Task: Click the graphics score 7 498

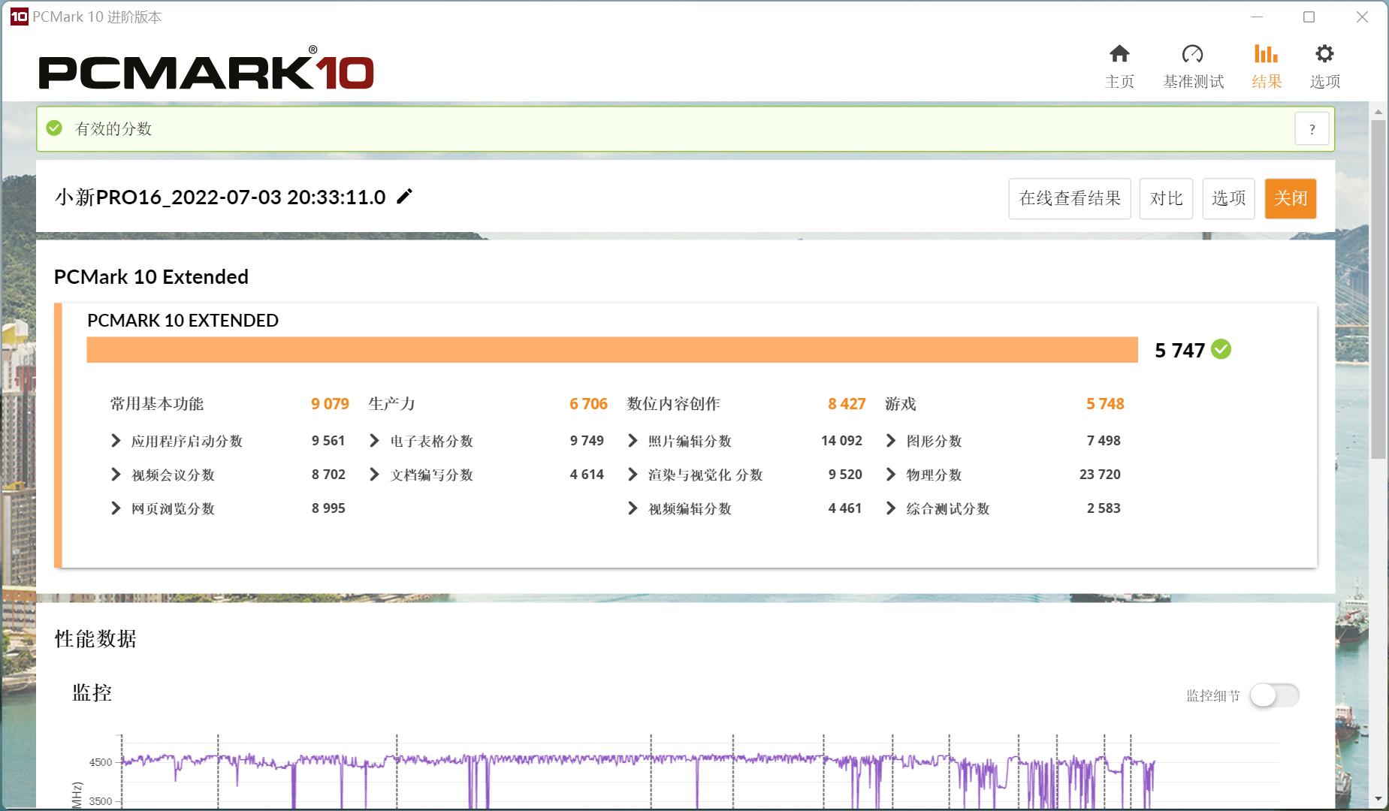Action: point(1104,441)
